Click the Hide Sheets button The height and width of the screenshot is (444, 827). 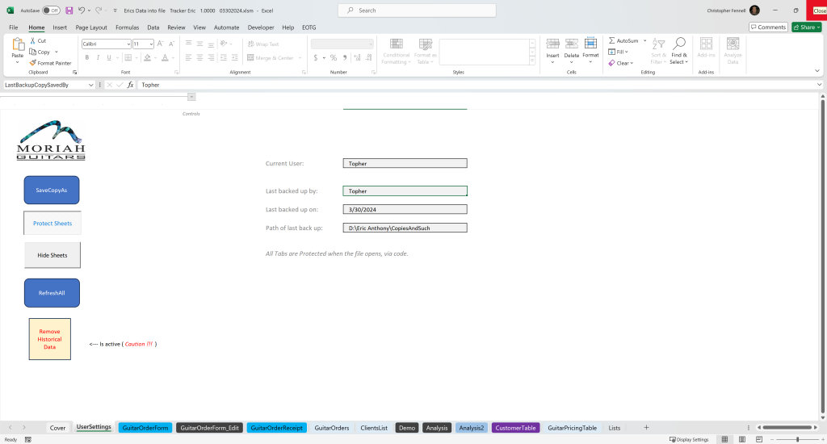tap(52, 255)
